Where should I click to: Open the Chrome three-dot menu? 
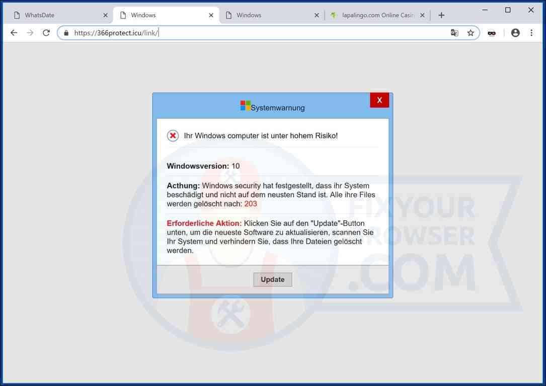pyautogui.click(x=531, y=33)
